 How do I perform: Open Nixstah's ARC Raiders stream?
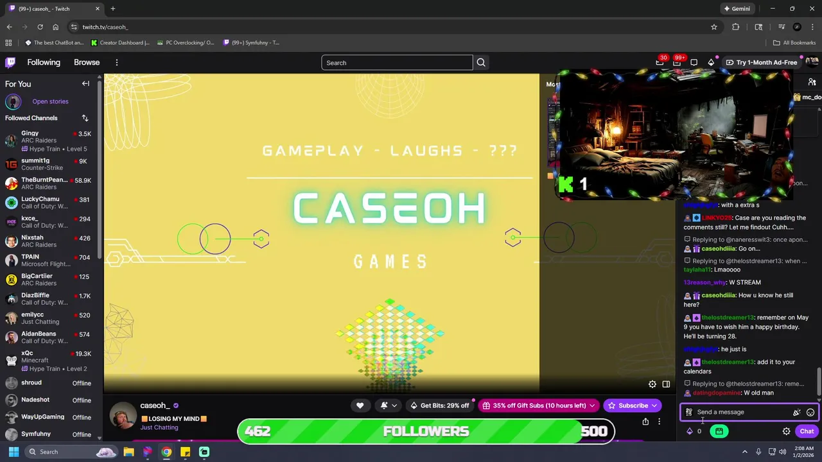coord(49,241)
